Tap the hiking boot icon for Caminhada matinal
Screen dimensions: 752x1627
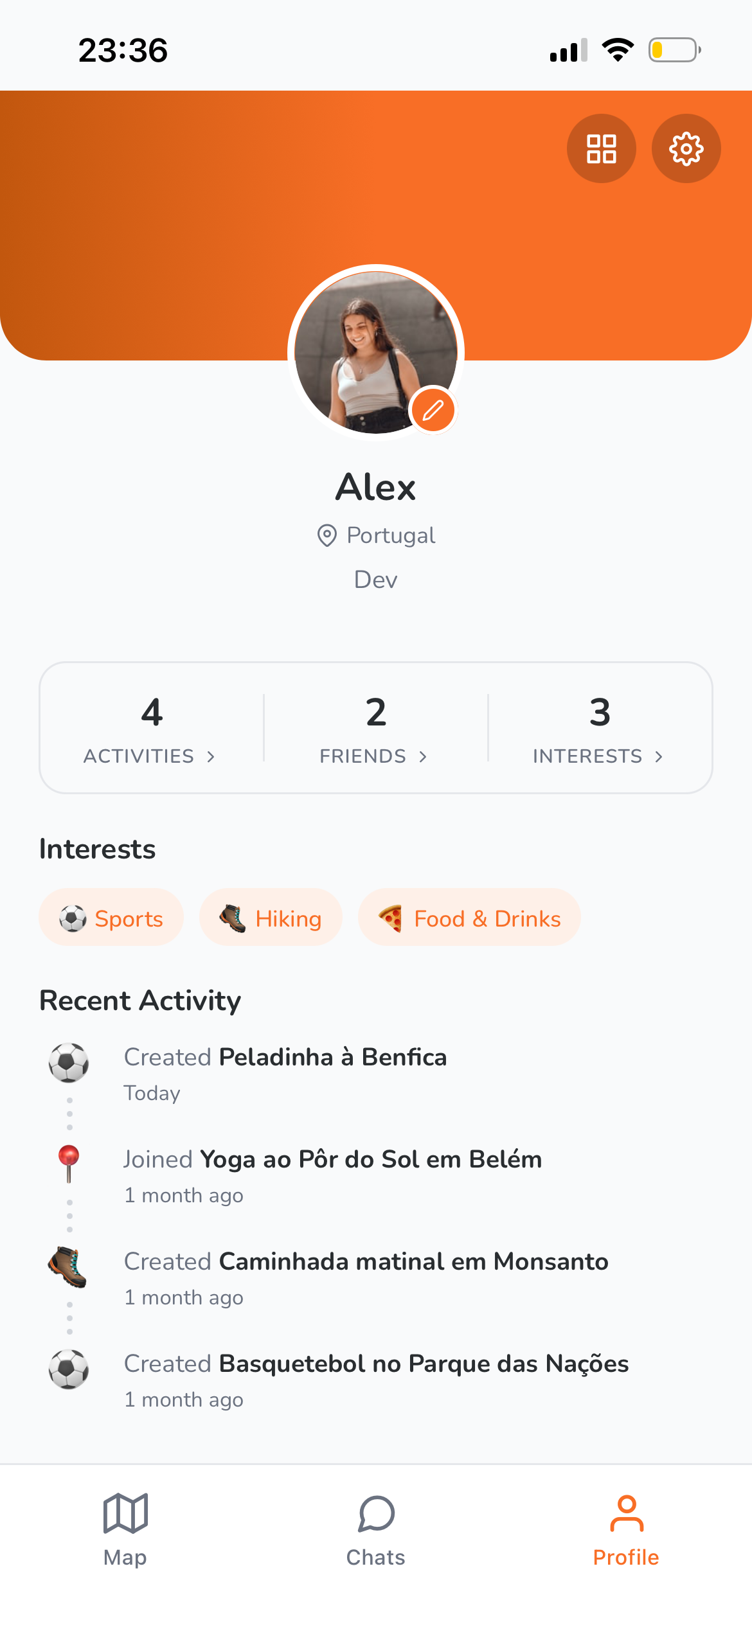point(68,1267)
